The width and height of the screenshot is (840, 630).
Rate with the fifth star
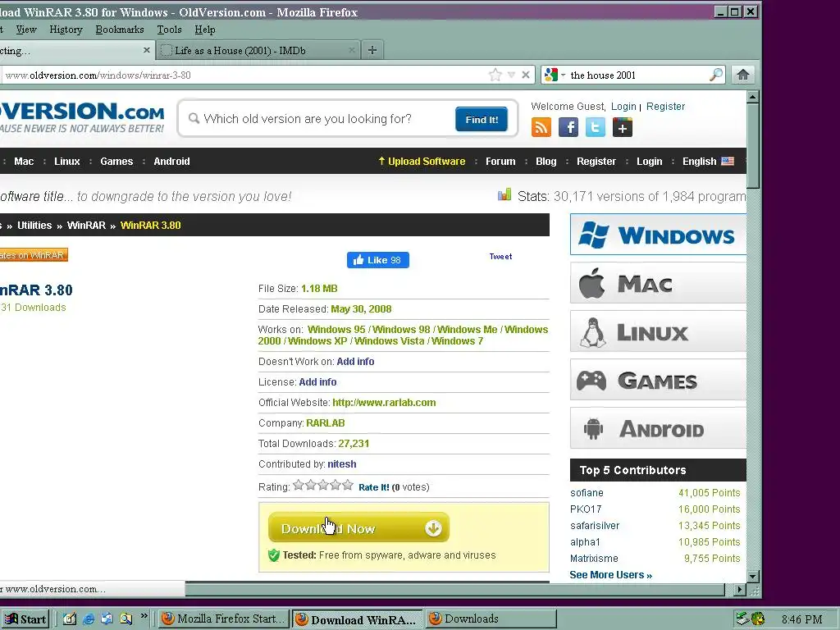point(348,485)
